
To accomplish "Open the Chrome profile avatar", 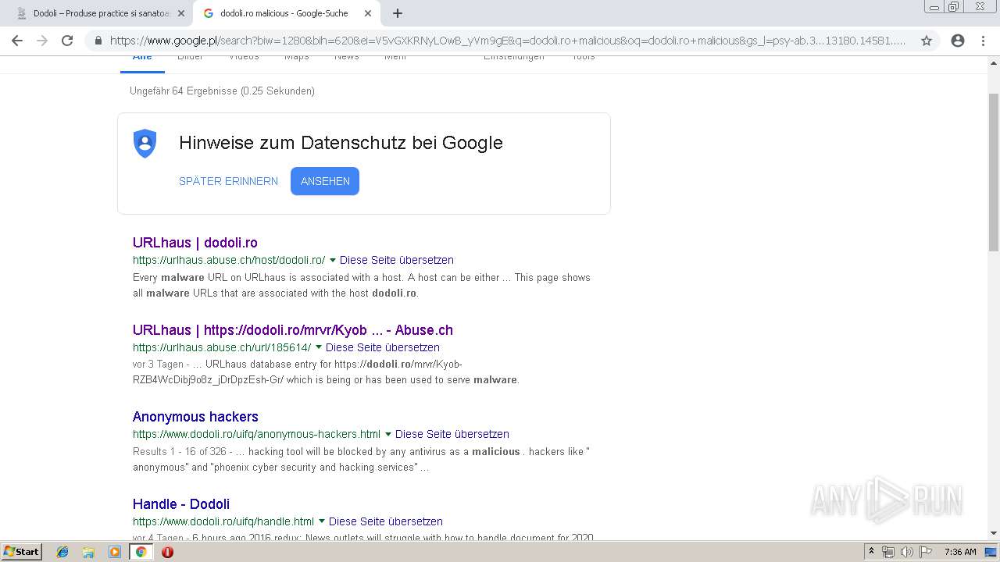I will tap(958, 41).
